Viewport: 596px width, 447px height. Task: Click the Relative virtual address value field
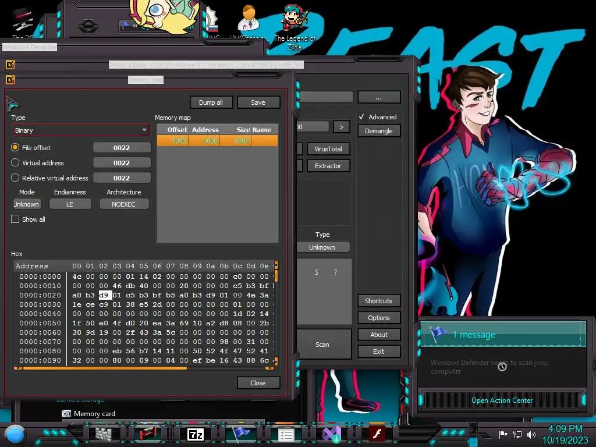[122, 178]
